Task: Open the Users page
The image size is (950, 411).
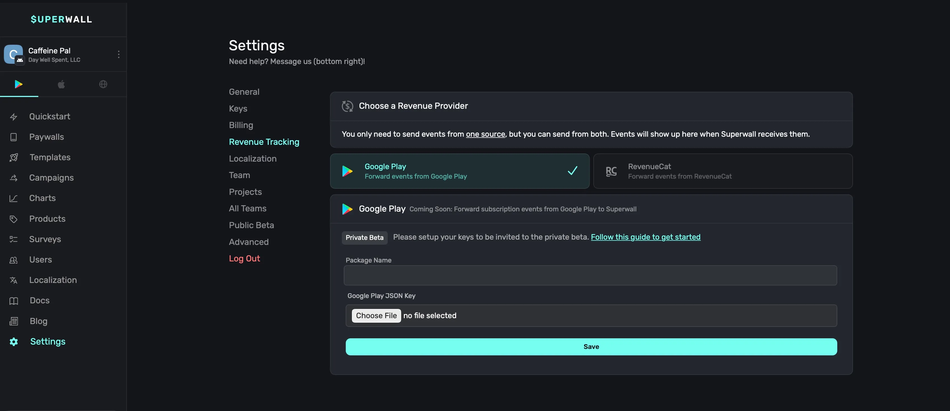Action: pos(41,259)
